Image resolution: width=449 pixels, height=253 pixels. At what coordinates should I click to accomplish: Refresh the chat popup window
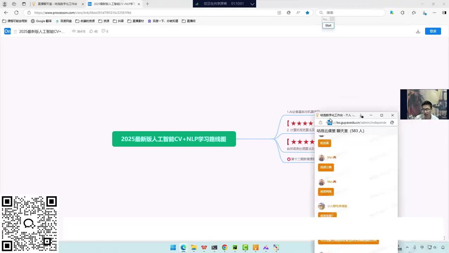click(392, 123)
